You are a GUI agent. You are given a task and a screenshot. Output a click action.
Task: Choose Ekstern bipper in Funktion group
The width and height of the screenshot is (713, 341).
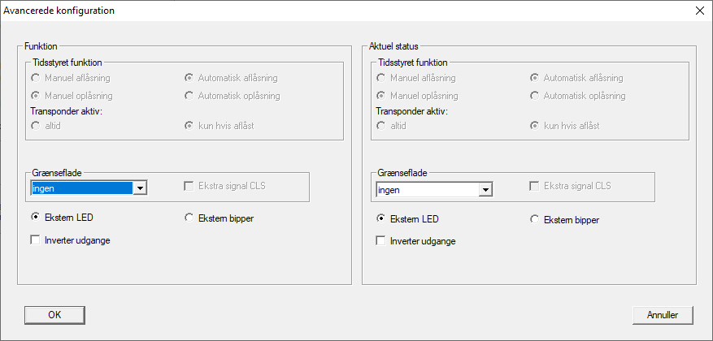190,218
